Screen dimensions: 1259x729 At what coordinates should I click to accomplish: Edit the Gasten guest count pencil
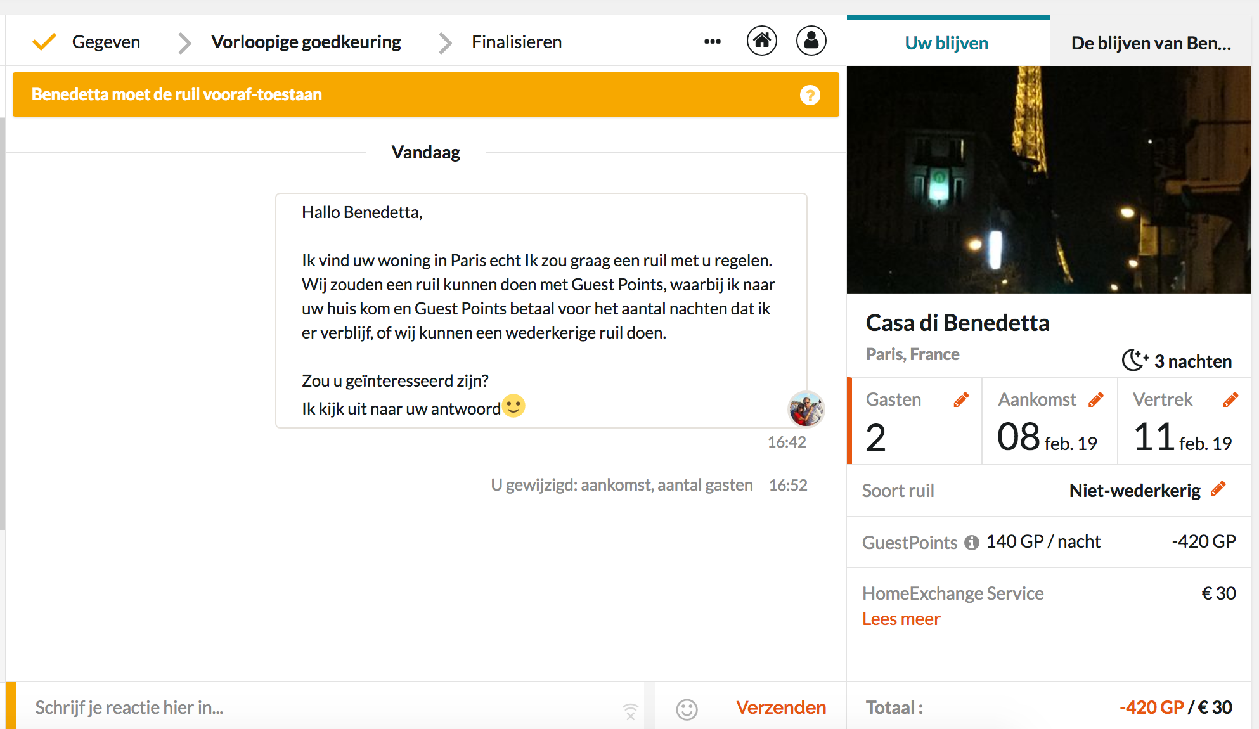(x=961, y=399)
